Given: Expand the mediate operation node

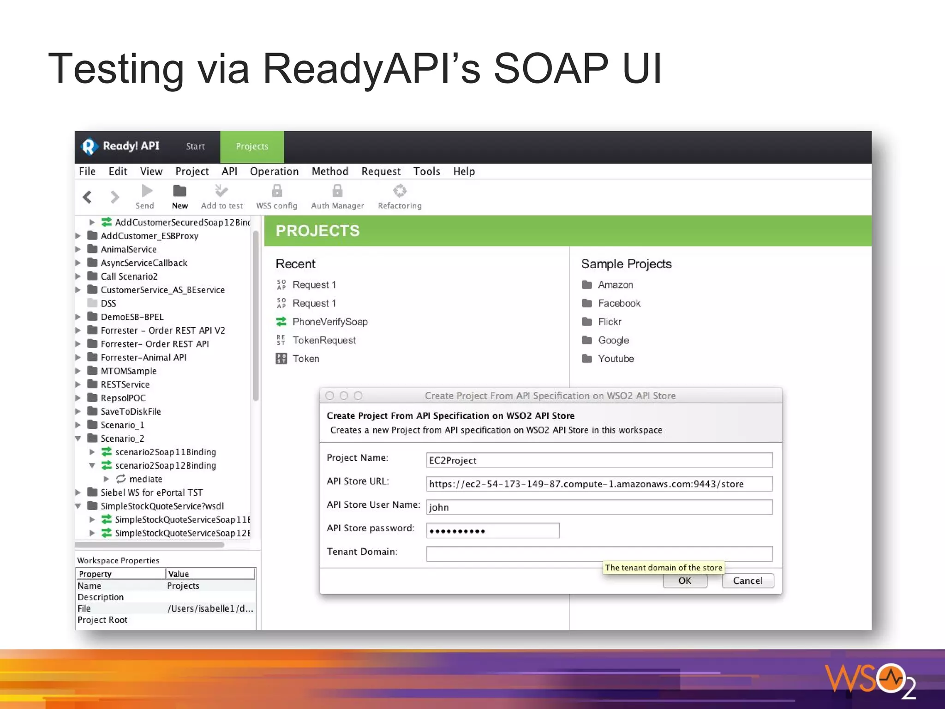Looking at the screenshot, I should coord(107,479).
